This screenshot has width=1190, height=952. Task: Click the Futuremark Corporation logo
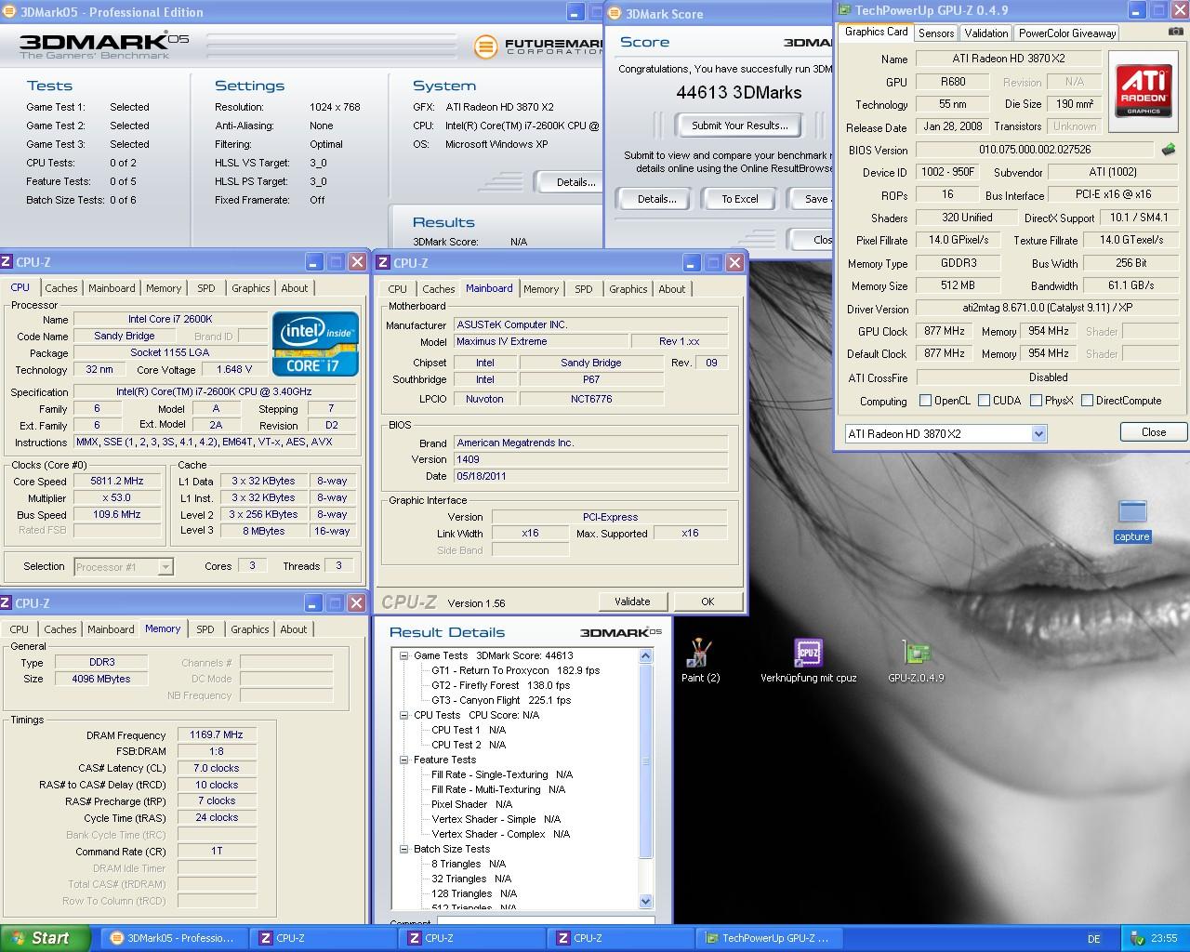coord(538,46)
